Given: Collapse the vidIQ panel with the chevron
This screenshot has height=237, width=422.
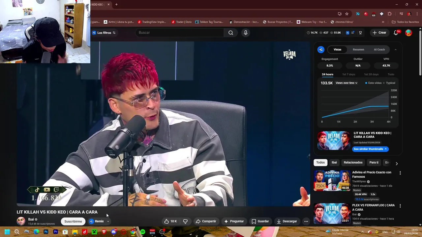Looking at the screenshot, I should (x=396, y=49).
